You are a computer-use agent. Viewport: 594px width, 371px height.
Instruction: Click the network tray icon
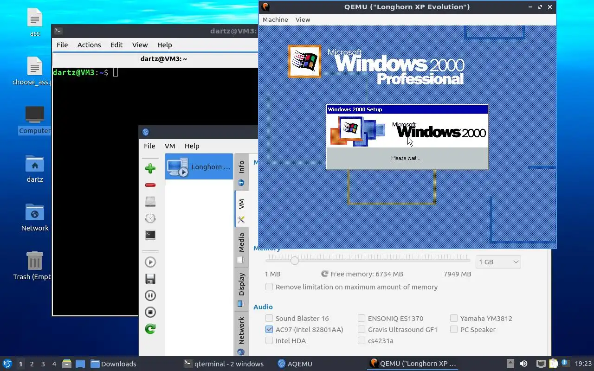click(x=541, y=364)
